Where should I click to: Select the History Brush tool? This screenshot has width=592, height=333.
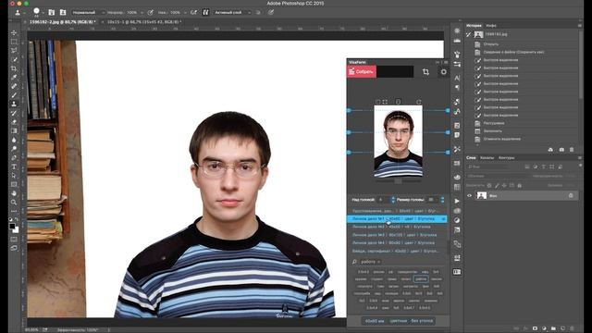(x=14, y=113)
